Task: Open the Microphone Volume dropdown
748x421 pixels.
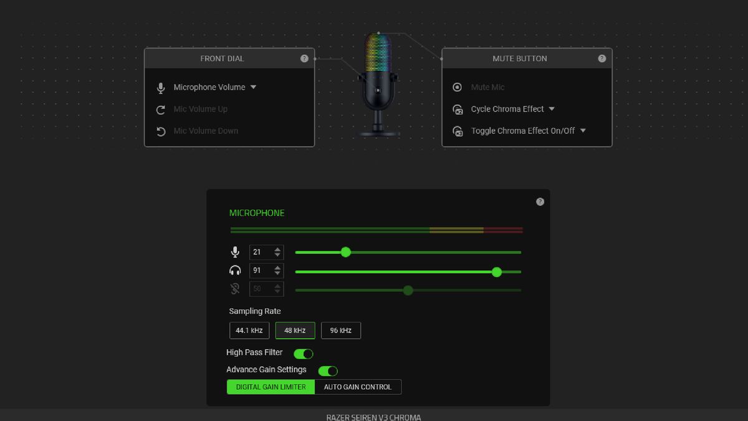Action: click(x=253, y=87)
